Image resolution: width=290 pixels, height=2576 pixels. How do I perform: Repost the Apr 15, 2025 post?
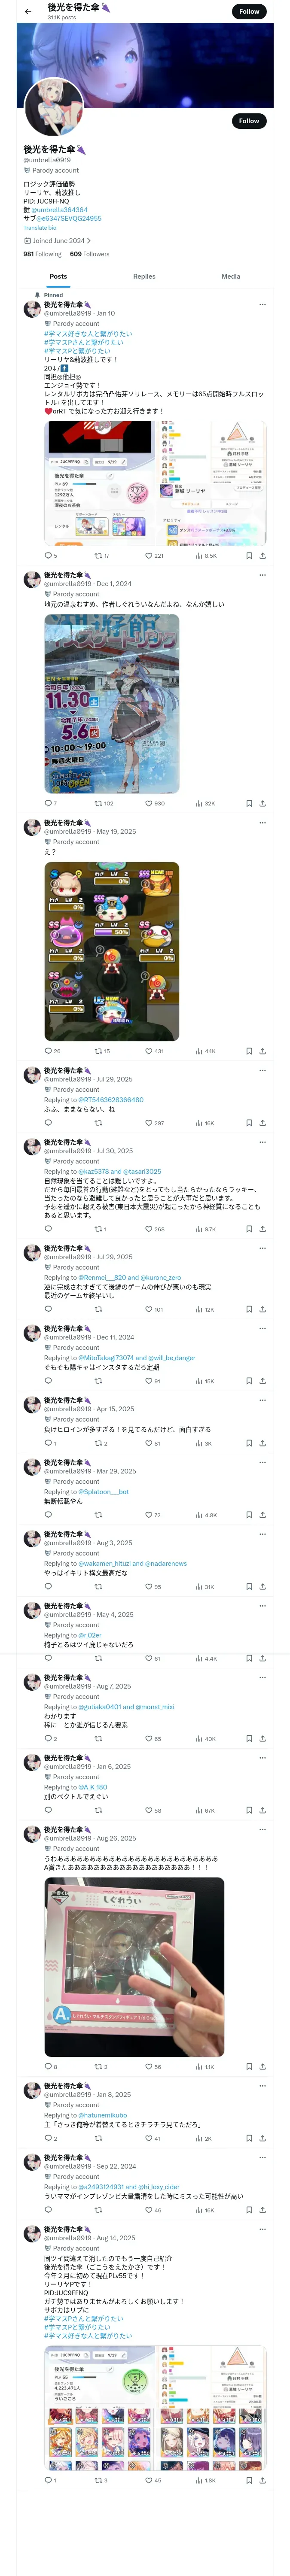click(x=98, y=1443)
